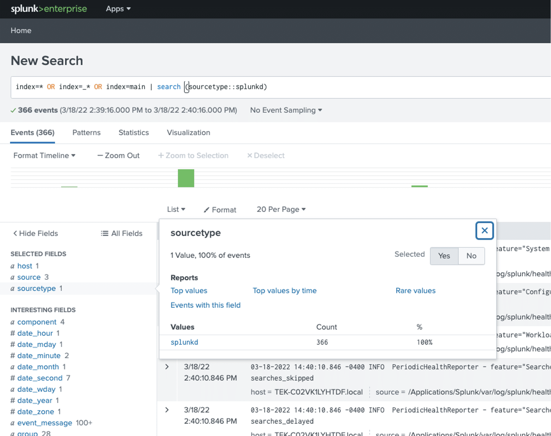The width and height of the screenshot is (551, 436).
Task: Click the searches_delayed event text
Action: pos(282,421)
